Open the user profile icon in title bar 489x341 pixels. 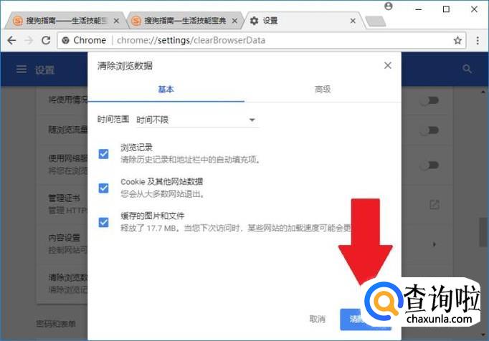(x=389, y=6)
